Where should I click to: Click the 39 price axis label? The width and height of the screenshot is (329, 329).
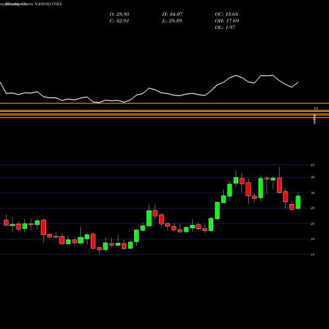pyautogui.click(x=313, y=177)
